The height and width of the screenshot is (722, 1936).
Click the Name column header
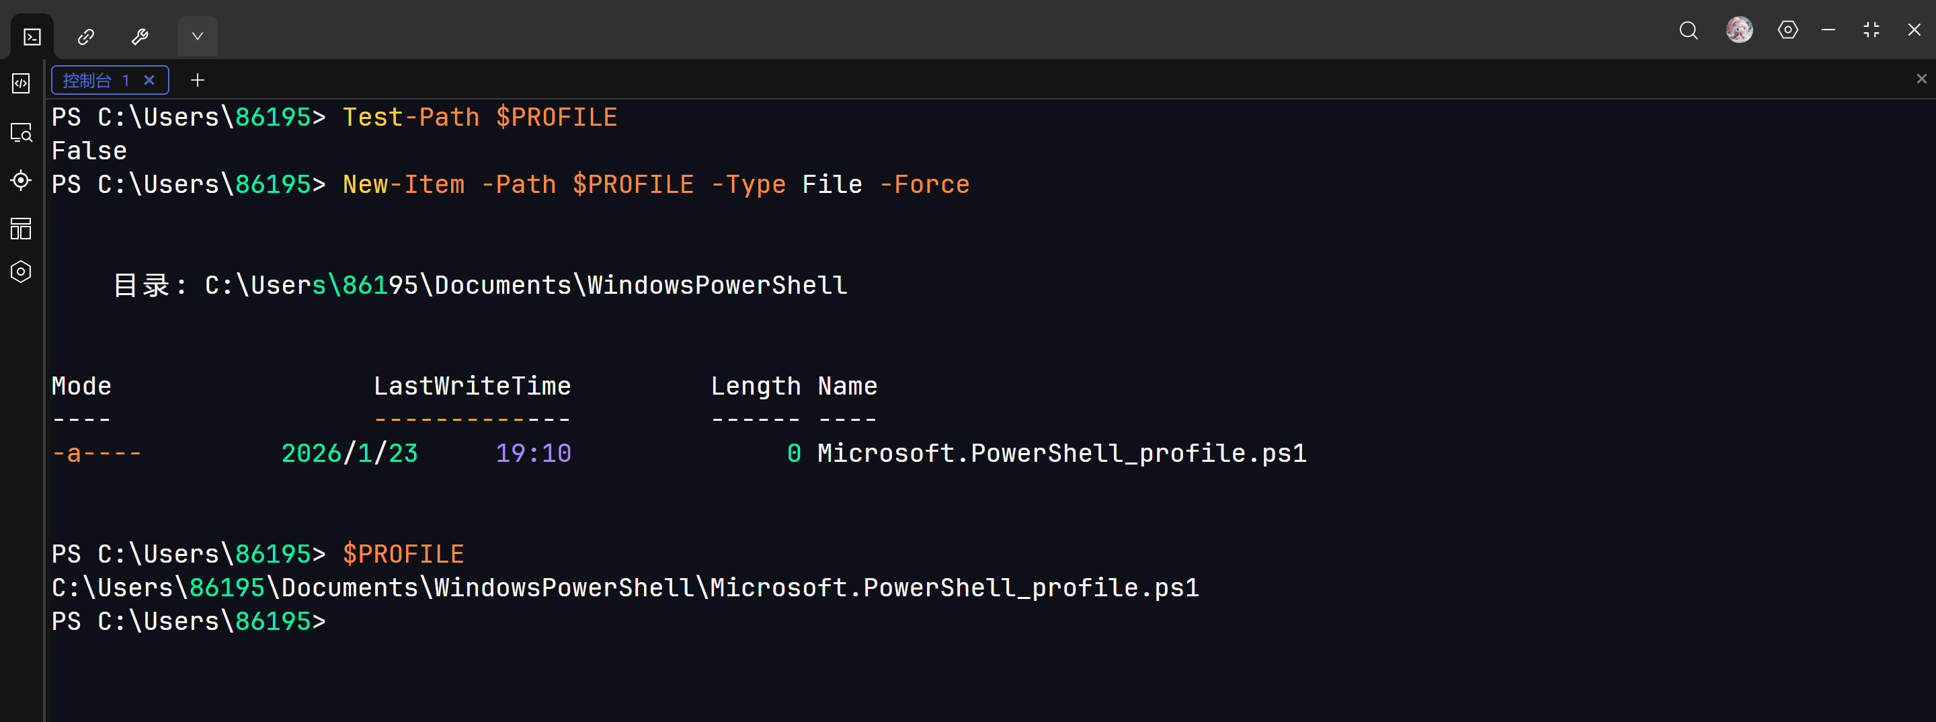click(x=847, y=386)
